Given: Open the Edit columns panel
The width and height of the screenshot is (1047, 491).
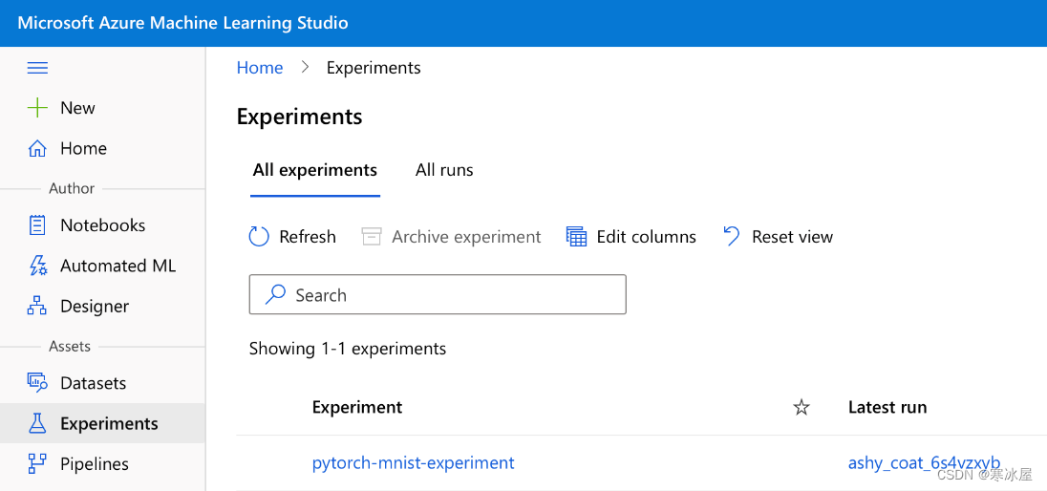Looking at the screenshot, I should click(x=631, y=237).
